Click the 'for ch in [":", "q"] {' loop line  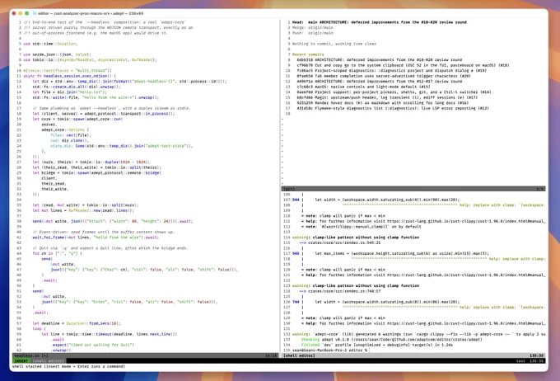click(57, 253)
